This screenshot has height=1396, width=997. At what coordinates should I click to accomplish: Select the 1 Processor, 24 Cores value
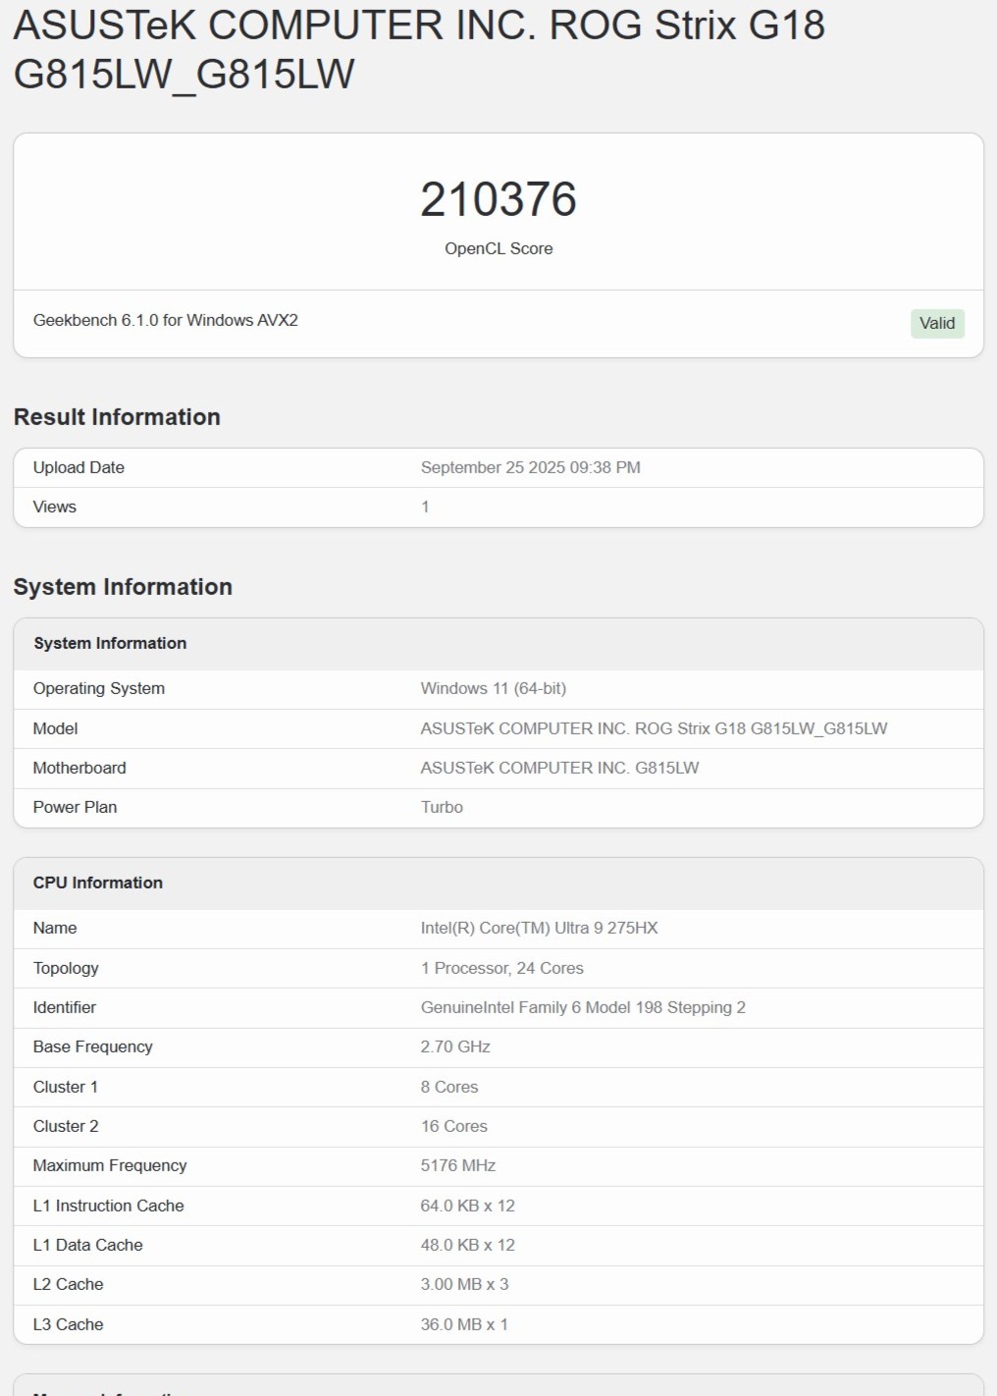pos(502,968)
